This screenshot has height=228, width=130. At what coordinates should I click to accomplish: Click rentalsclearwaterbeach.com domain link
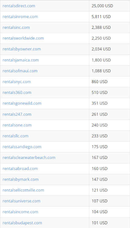coord(29,157)
